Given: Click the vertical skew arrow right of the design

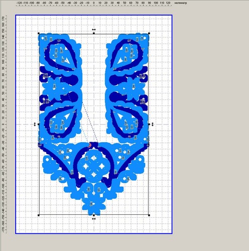Looking at the screenshot, I should [x=153, y=124].
